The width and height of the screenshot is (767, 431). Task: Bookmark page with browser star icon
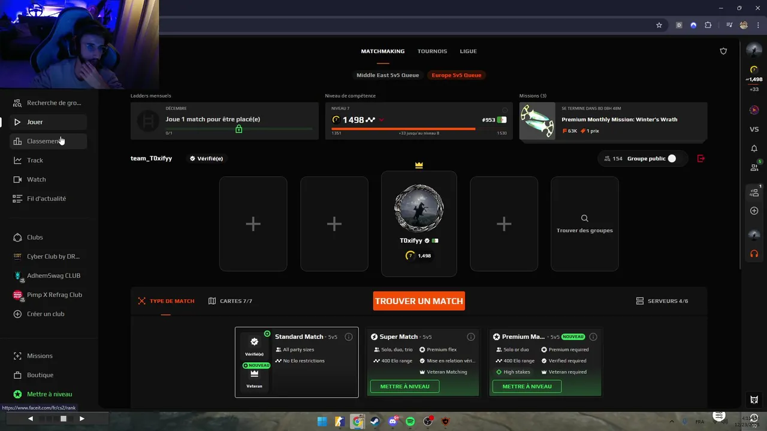tap(659, 25)
